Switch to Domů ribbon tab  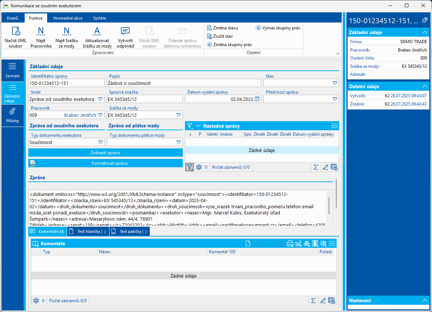[13, 18]
